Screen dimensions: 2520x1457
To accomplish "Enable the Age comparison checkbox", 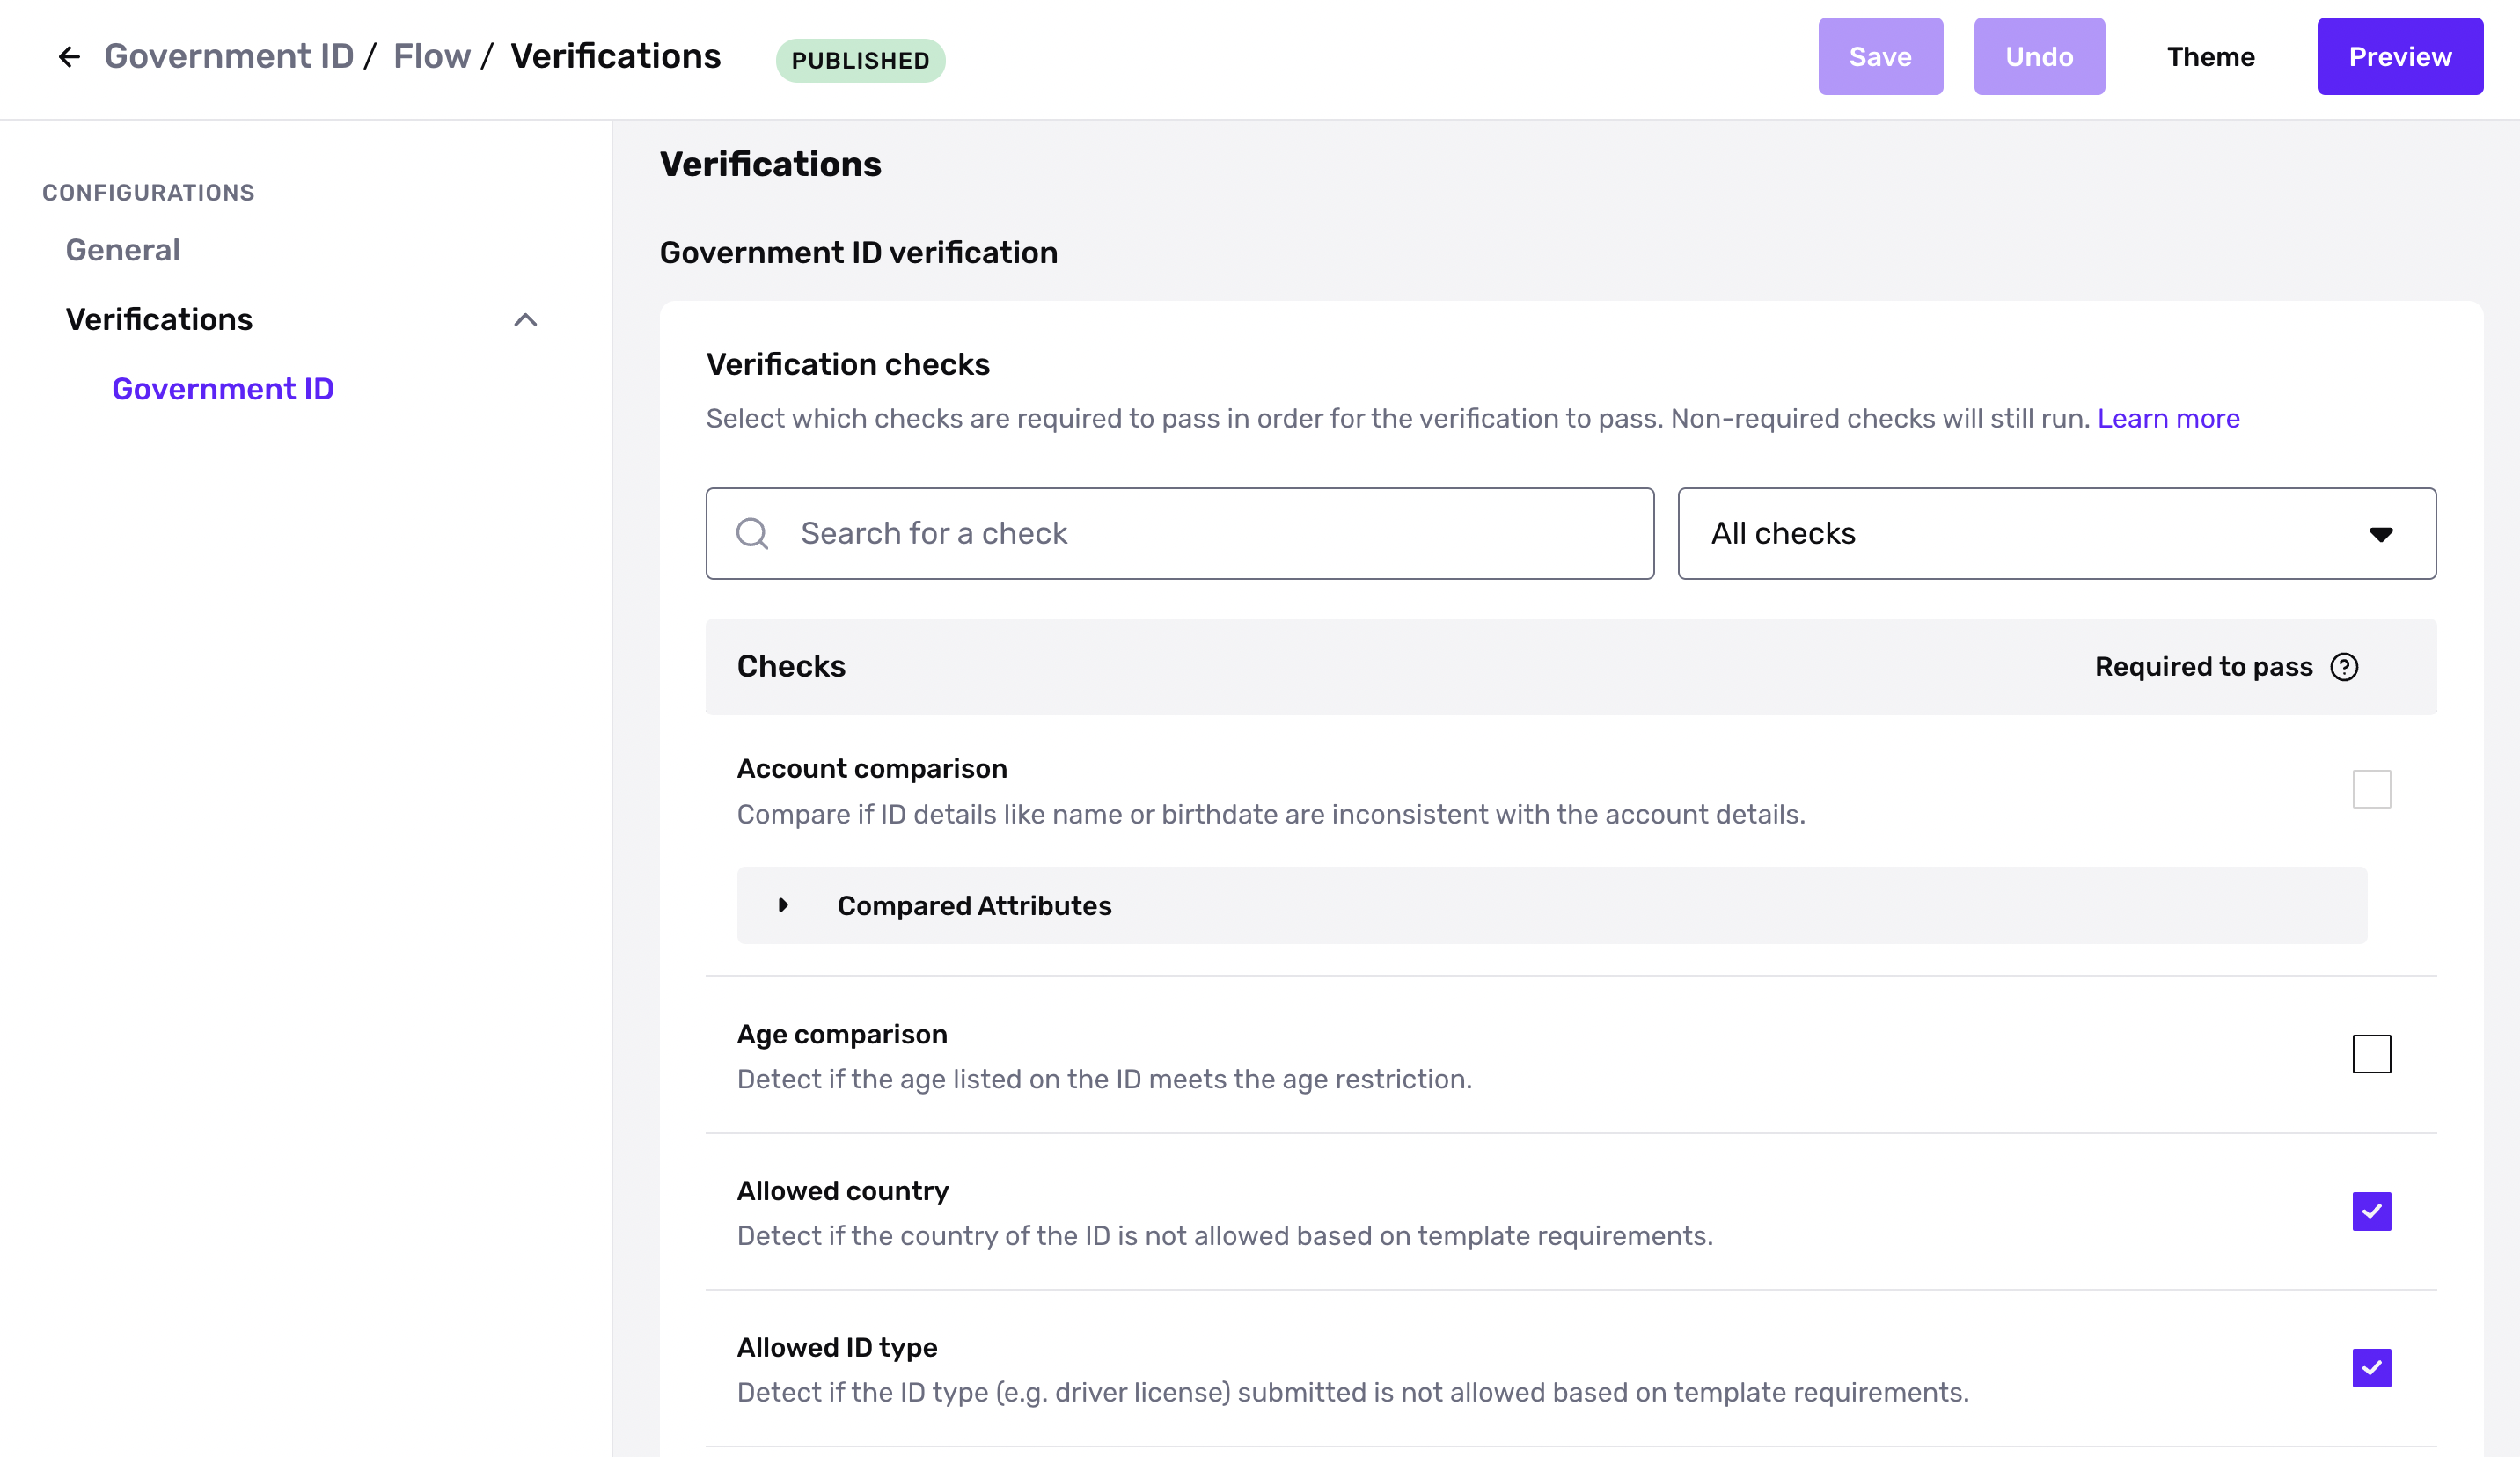I will click(2371, 1054).
